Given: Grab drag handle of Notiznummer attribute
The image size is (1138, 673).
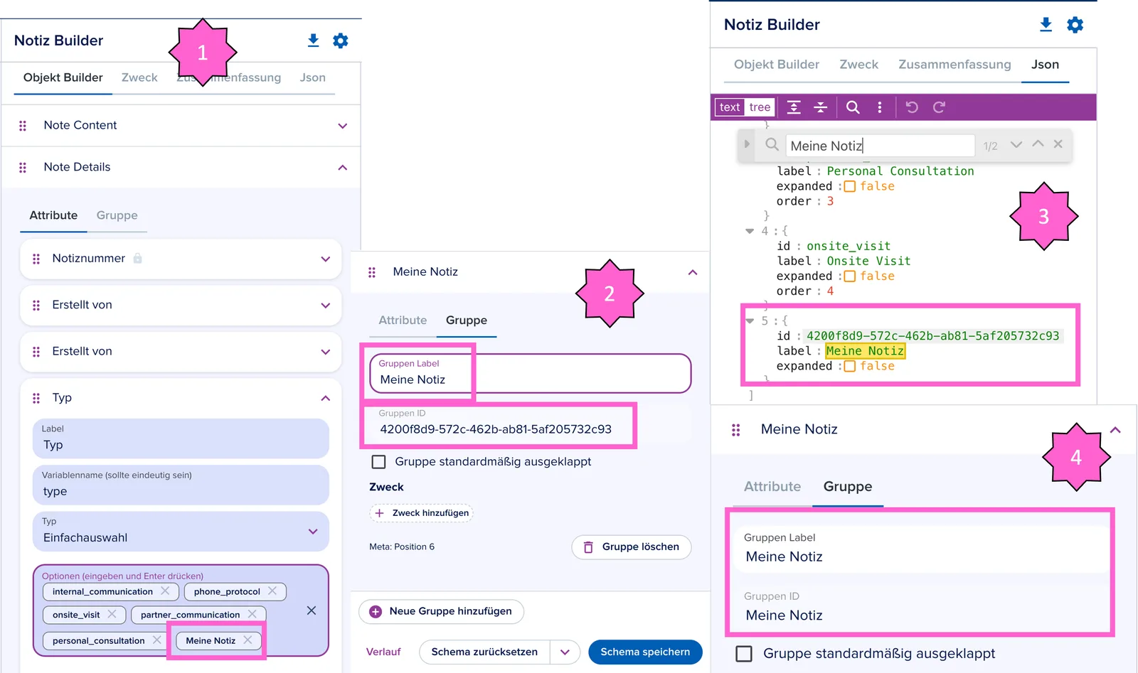Looking at the screenshot, I should 36,259.
